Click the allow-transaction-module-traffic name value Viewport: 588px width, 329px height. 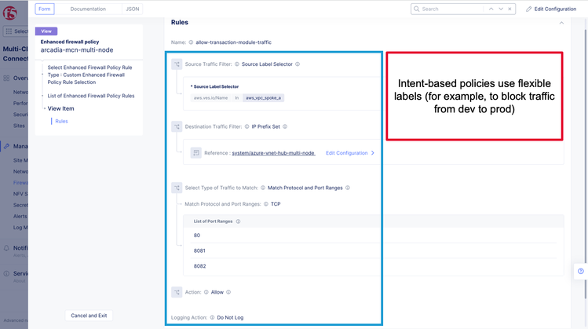click(234, 42)
